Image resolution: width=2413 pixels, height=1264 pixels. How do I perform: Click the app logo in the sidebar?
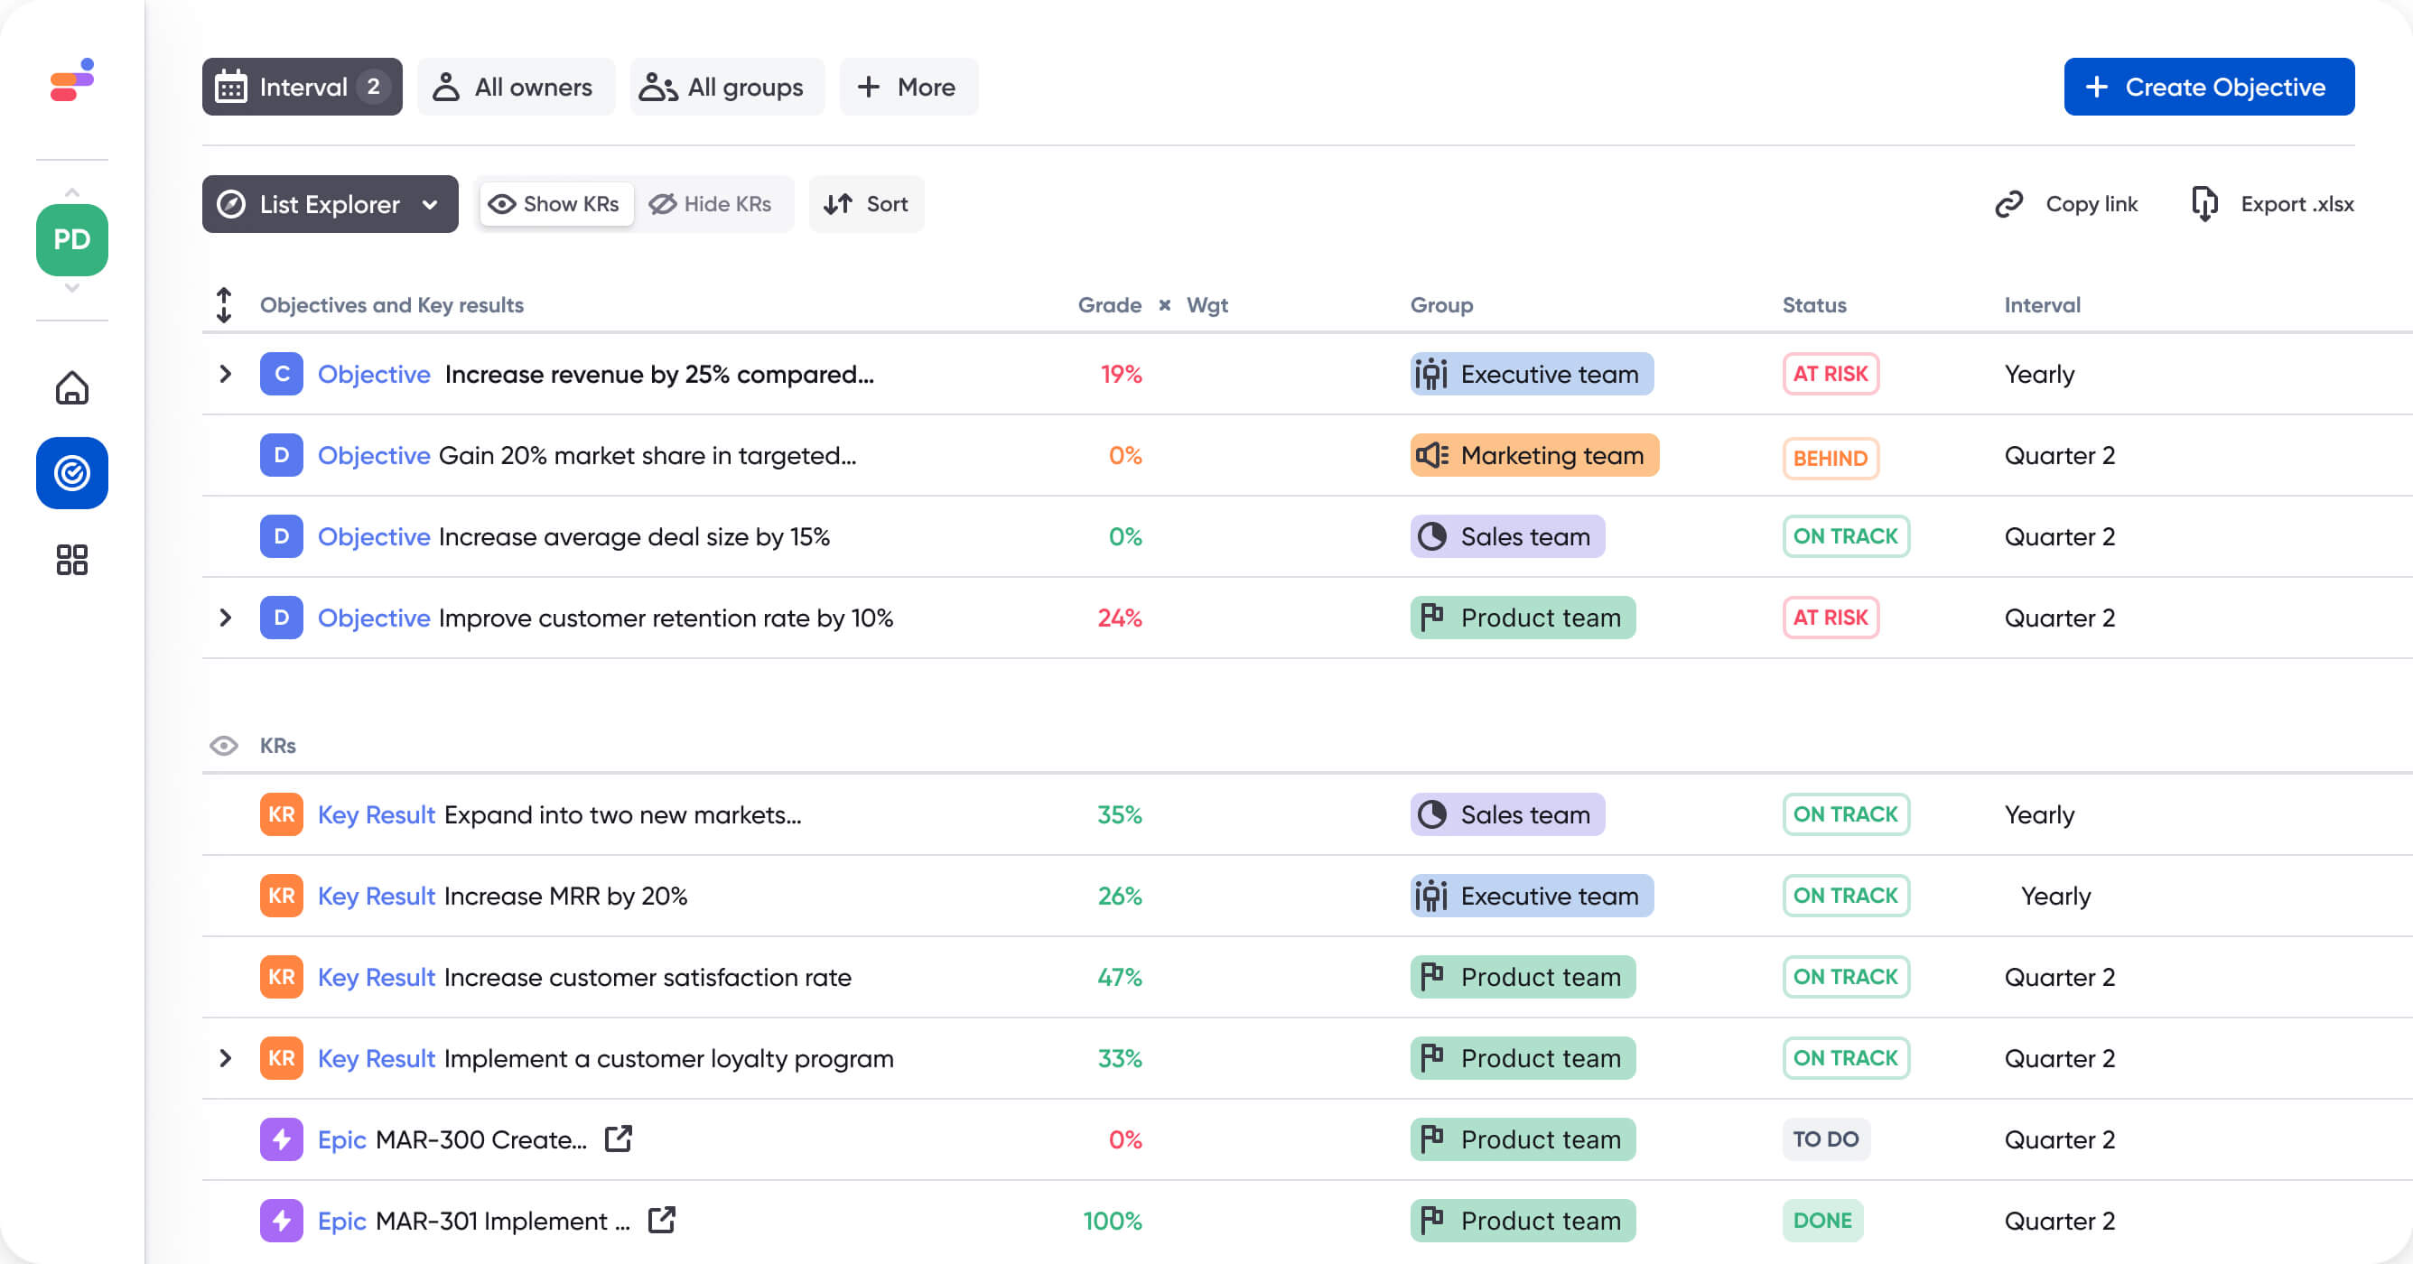point(72,79)
